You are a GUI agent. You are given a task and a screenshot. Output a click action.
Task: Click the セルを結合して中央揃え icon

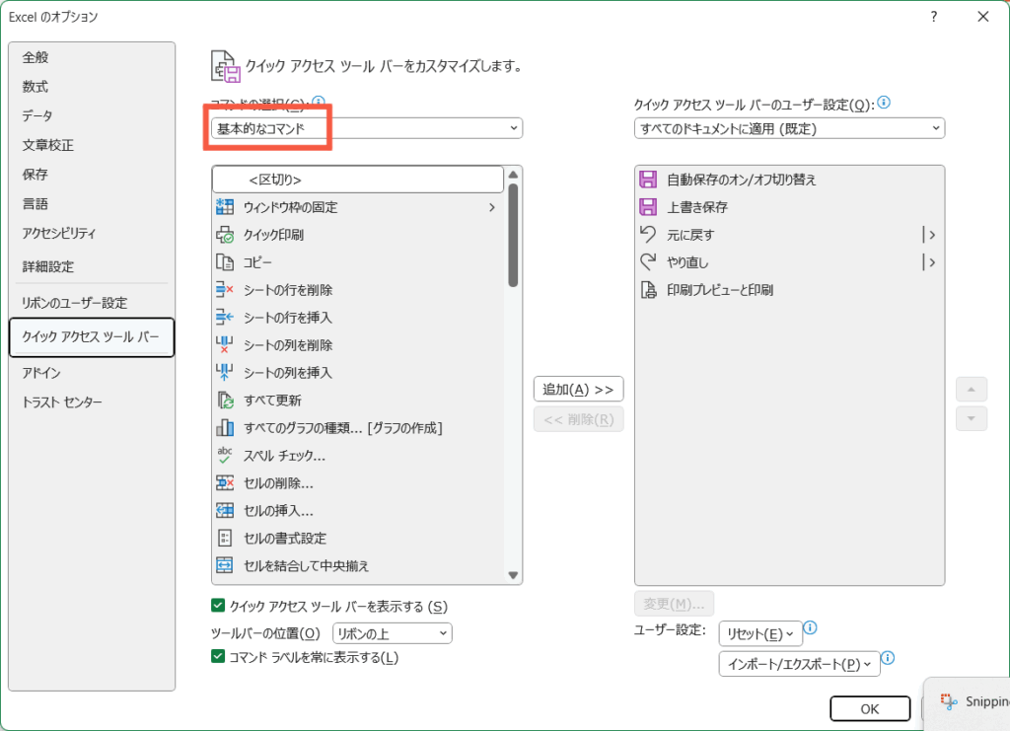pyautogui.click(x=225, y=565)
